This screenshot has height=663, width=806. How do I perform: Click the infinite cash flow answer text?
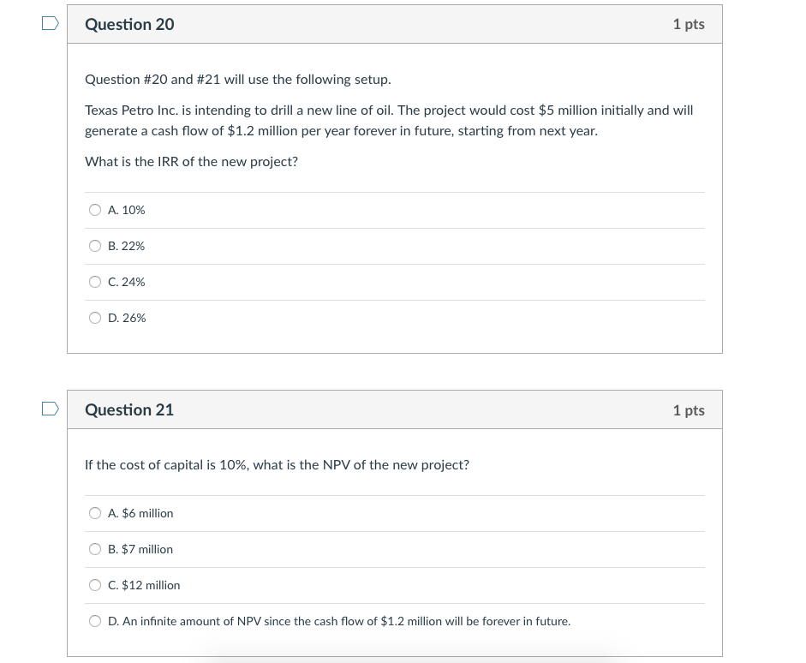pos(339,621)
